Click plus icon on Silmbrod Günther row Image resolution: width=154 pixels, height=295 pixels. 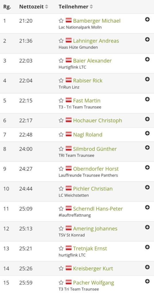click(x=147, y=147)
